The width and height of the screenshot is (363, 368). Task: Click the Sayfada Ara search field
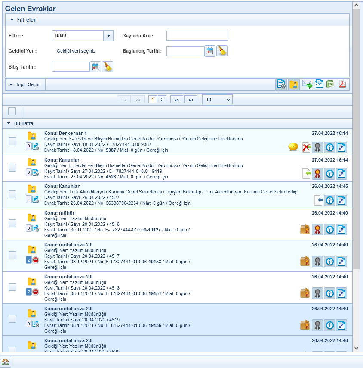197,36
